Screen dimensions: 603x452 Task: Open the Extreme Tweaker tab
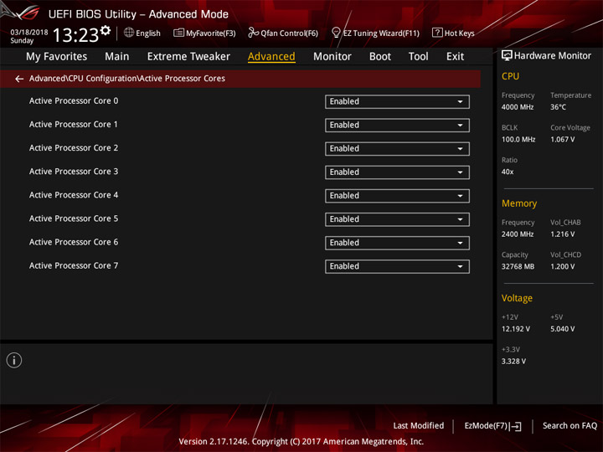[x=188, y=57]
